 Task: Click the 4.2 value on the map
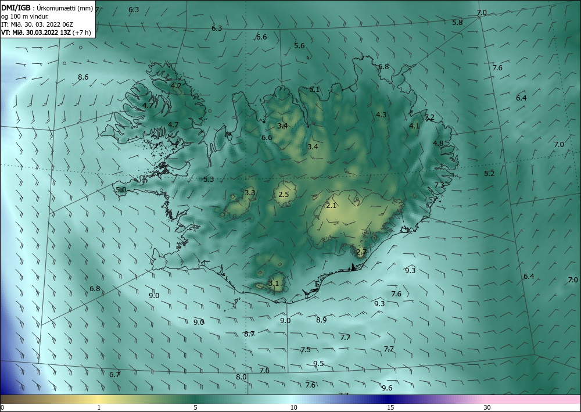[176, 85]
